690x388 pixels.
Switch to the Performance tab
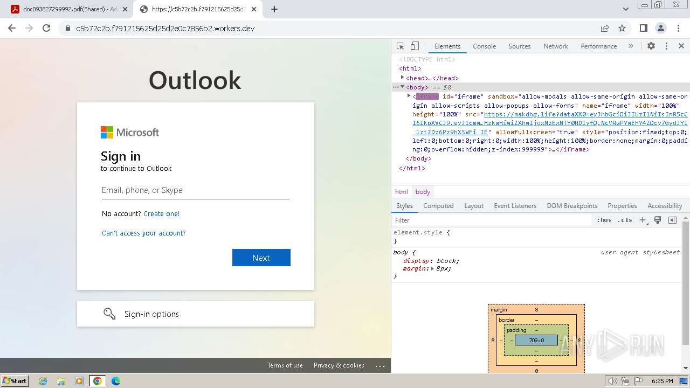point(599,46)
